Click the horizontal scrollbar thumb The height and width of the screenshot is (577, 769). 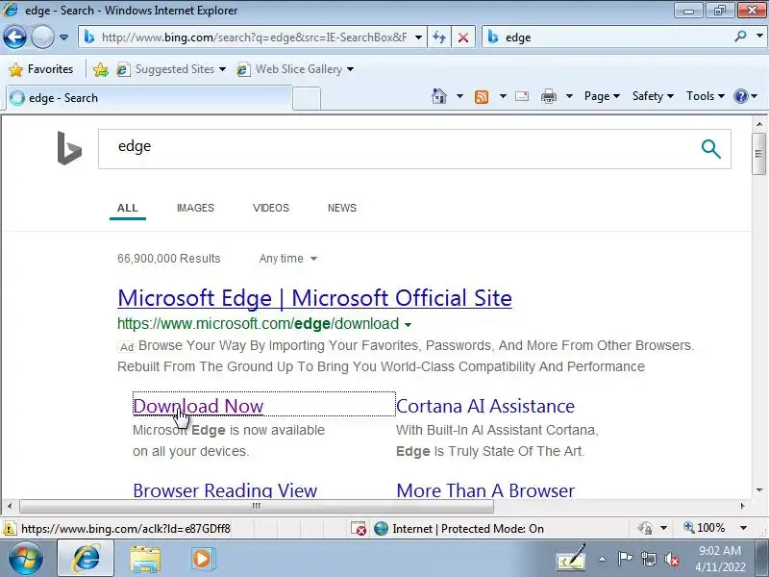(257, 506)
